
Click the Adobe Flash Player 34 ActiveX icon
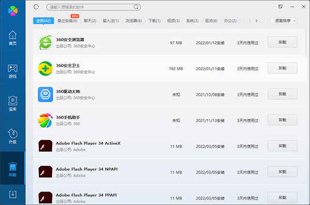[x=45, y=146]
